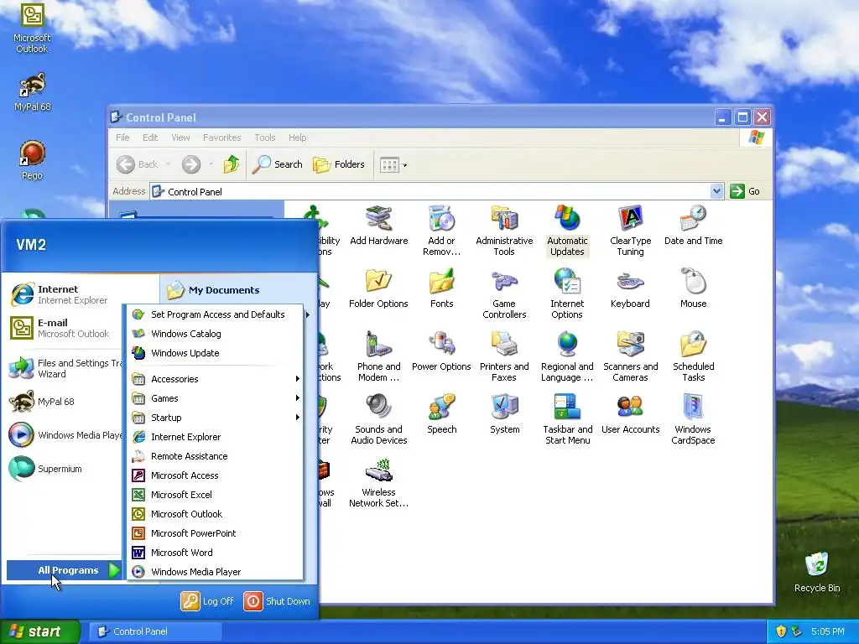This screenshot has height=644, width=859.
Task: Launch Microsoft PowerPoint from programs list
Action: (216, 533)
